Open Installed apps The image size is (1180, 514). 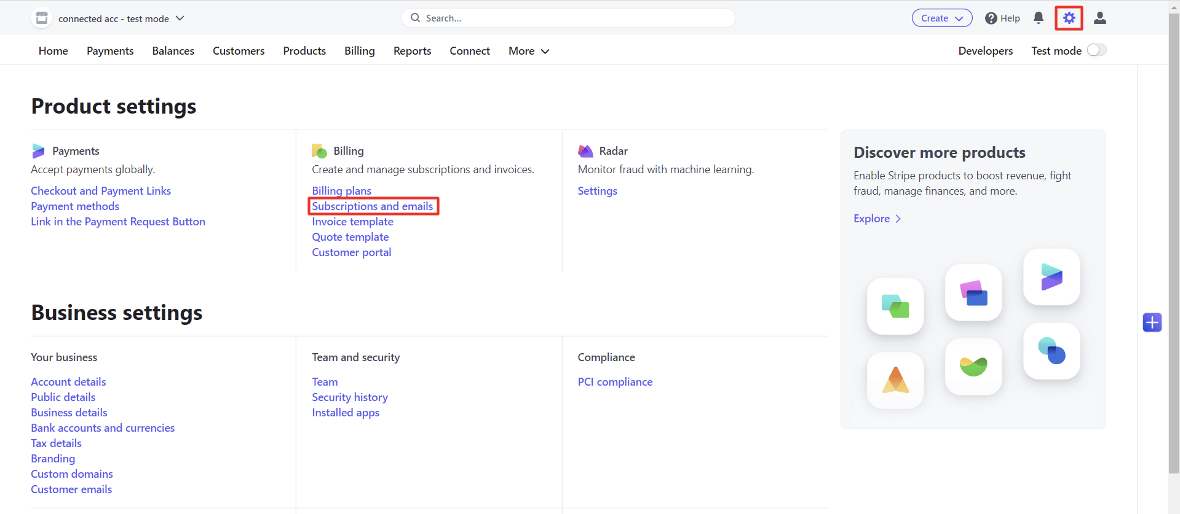tap(346, 413)
